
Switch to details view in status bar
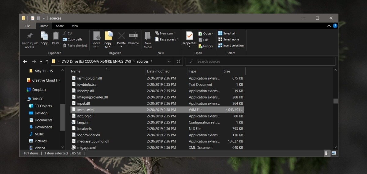[327, 153]
